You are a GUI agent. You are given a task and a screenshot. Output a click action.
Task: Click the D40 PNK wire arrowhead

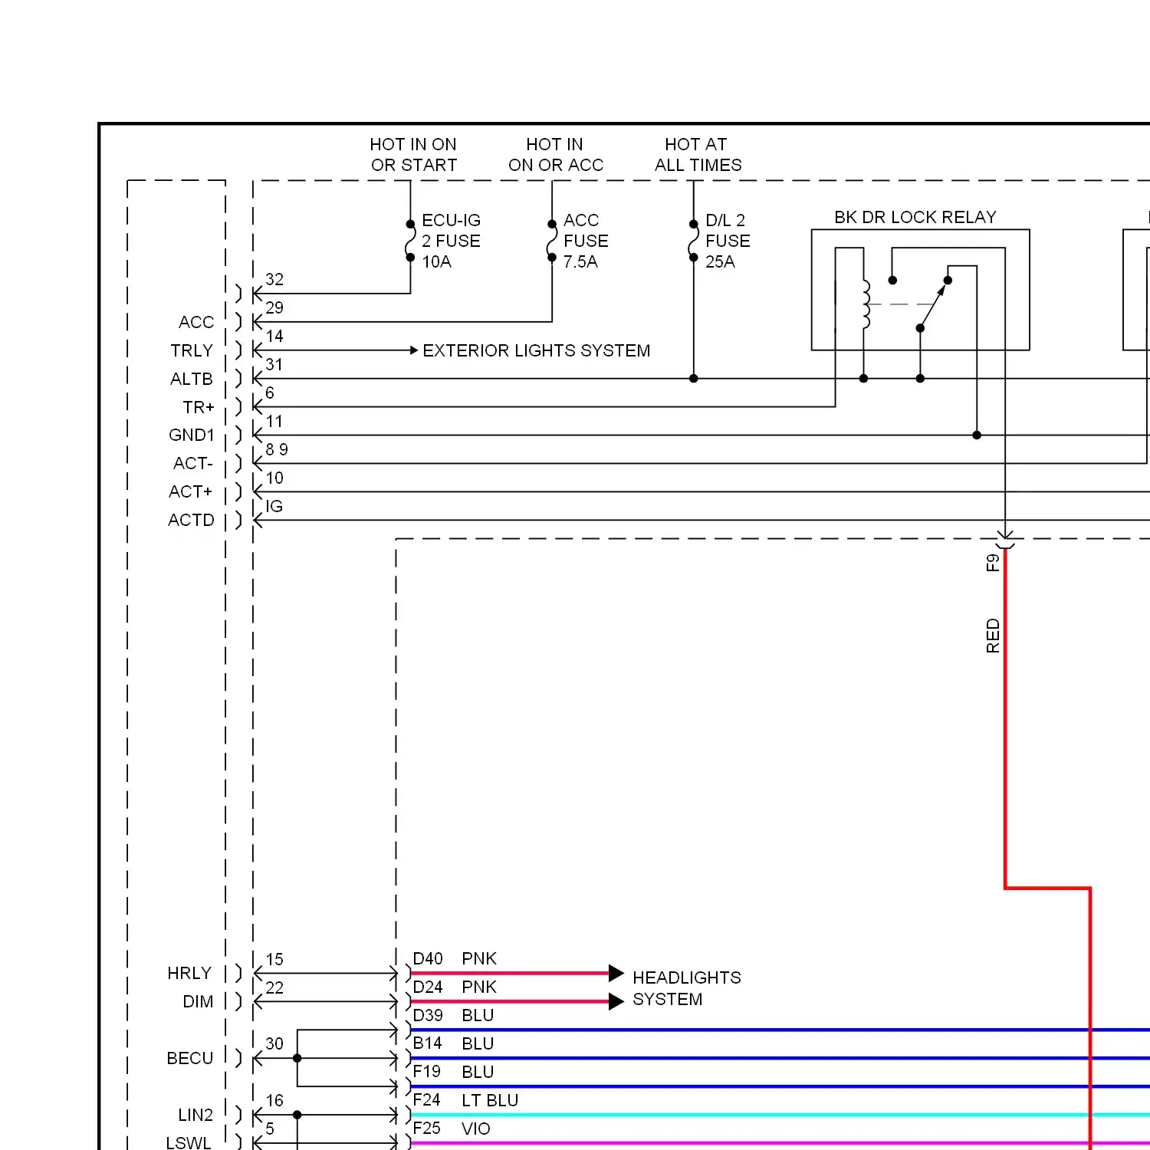[616, 974]
